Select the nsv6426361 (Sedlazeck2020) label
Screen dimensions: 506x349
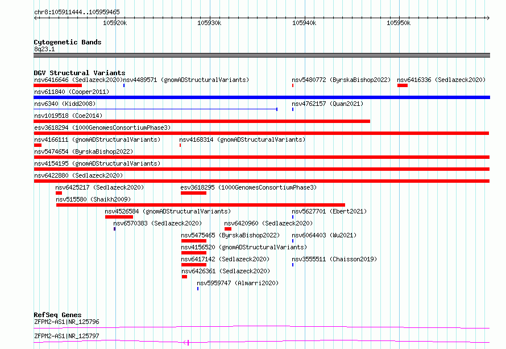tap(226, 271)
